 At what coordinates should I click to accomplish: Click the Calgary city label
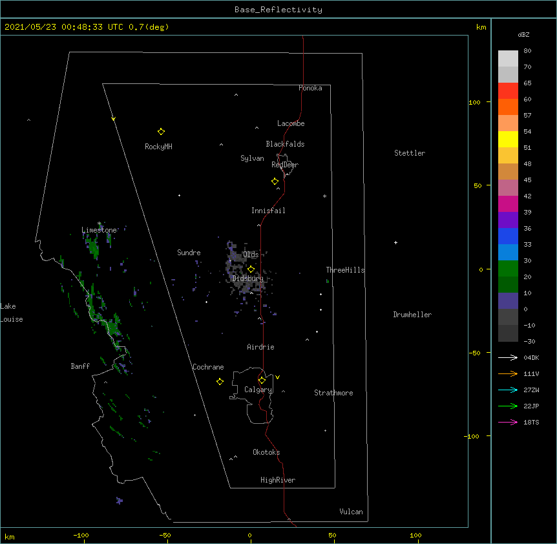[x=258, y=390]
